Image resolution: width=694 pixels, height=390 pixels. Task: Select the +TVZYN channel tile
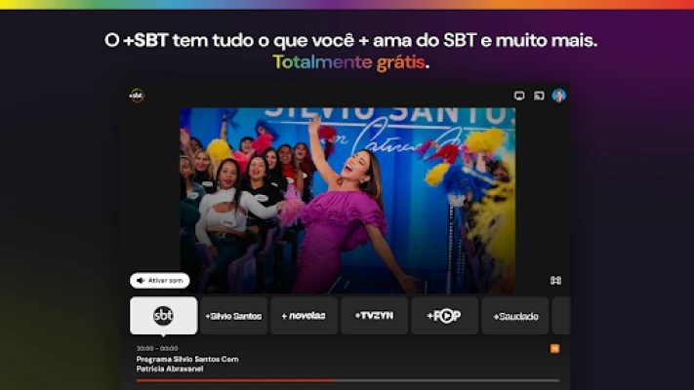click(x=375, y=316)
